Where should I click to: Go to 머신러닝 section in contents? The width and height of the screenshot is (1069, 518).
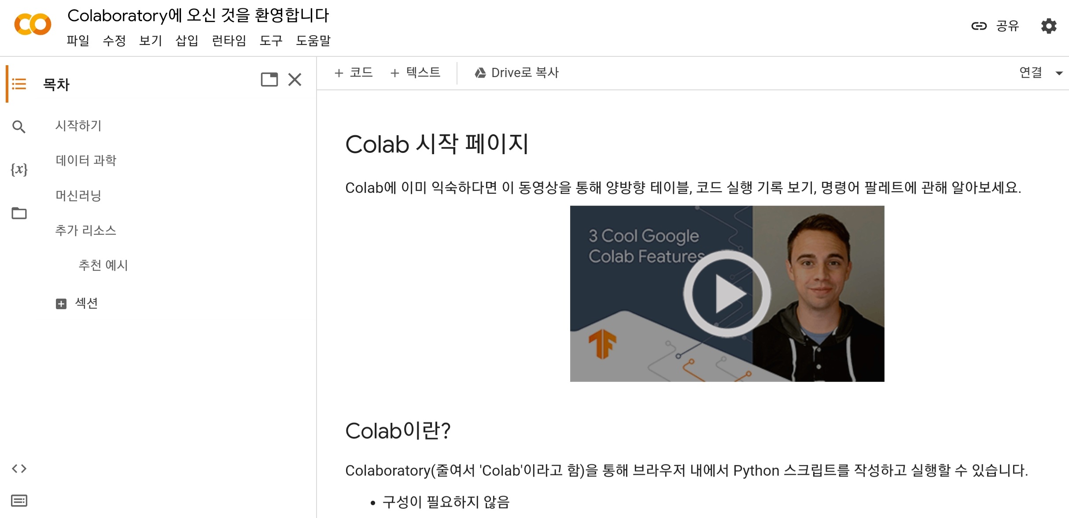tap(78, 195)
